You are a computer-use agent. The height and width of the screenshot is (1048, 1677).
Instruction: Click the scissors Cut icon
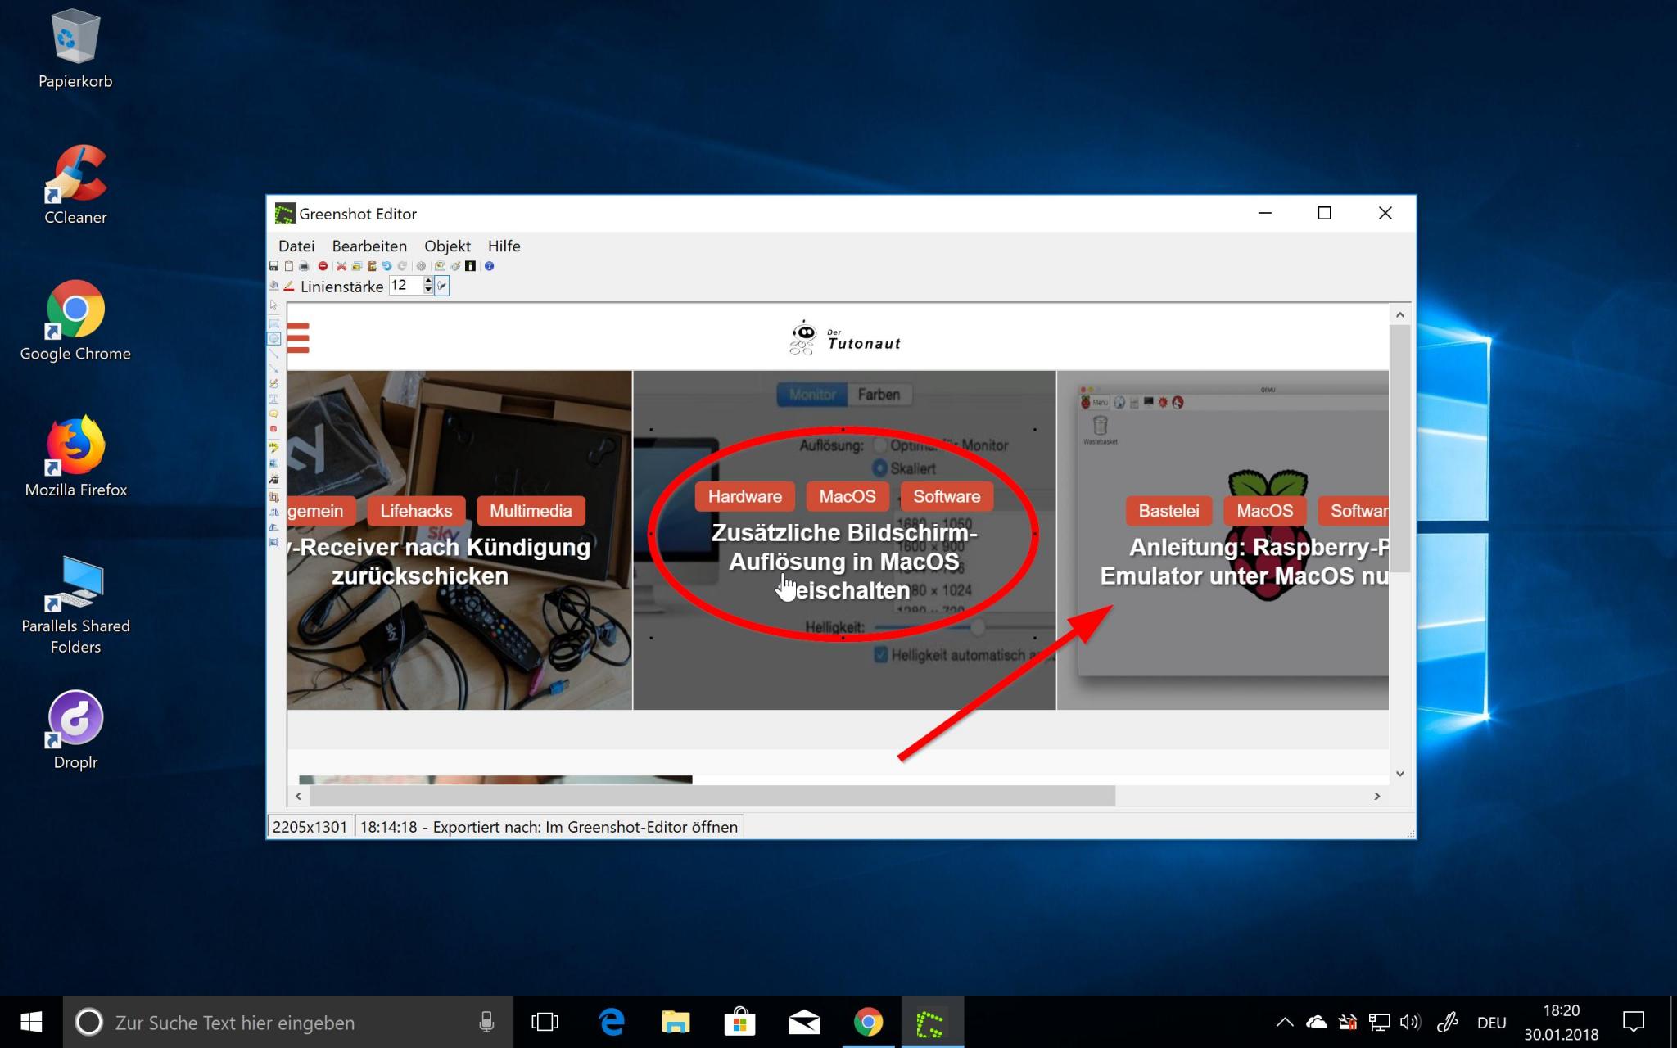[x=341, y=266]
